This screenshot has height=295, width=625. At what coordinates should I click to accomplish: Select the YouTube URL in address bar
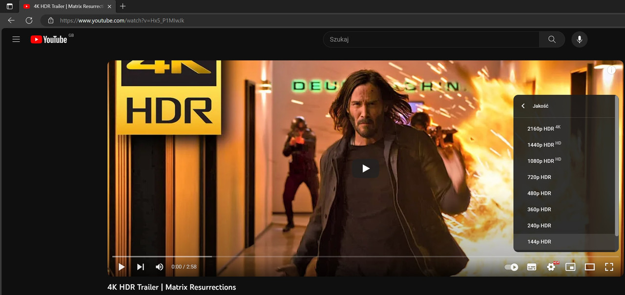122,21
